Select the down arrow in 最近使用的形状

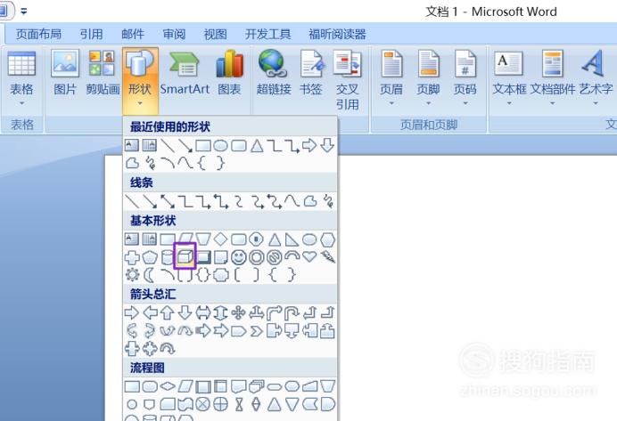(327, 145)
